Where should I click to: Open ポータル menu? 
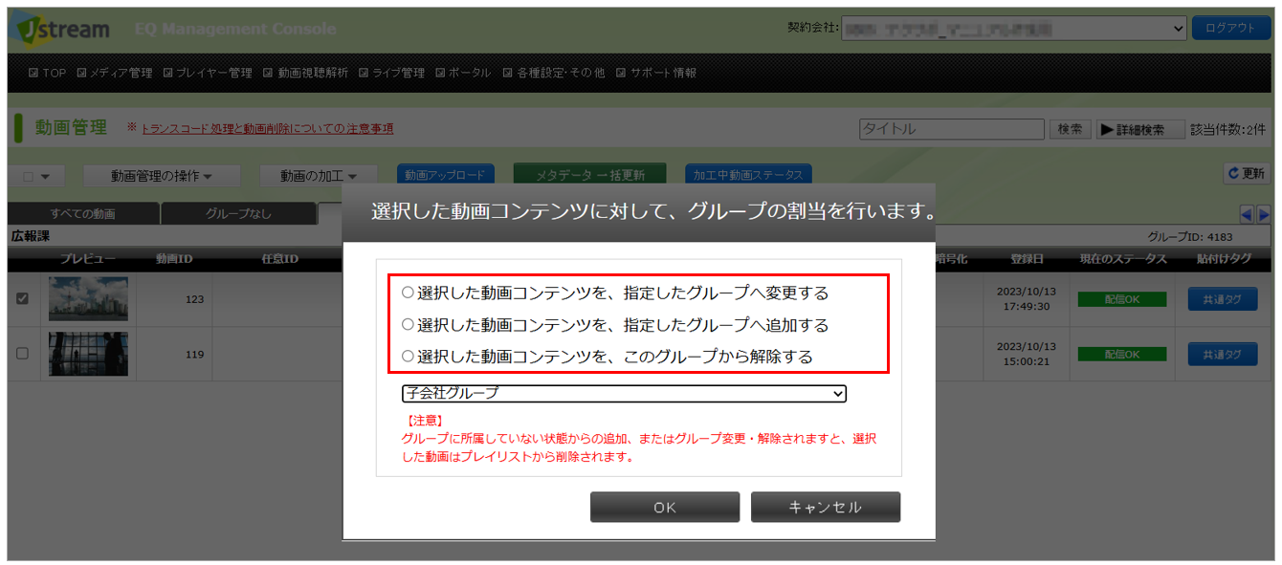pos(463,73)
